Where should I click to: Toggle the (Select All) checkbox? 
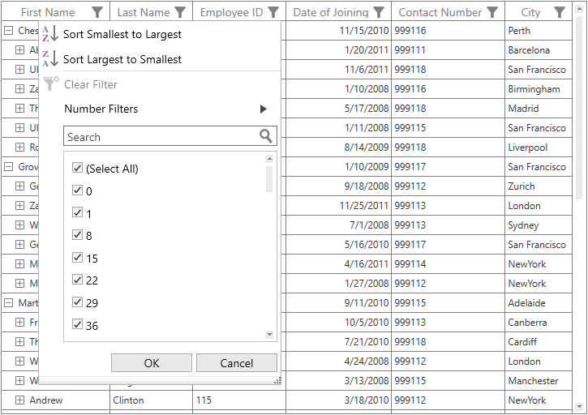click(77, 168)
